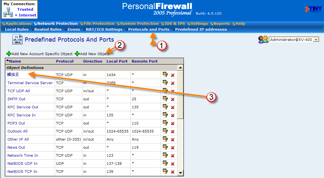Open the Outlook All object
This screenshot has width=324, height=178.
tap(17, 131)
